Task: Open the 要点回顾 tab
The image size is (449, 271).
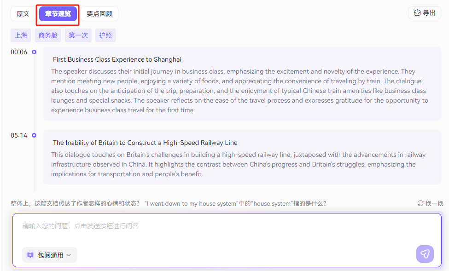Action: (x=99, y=14)
